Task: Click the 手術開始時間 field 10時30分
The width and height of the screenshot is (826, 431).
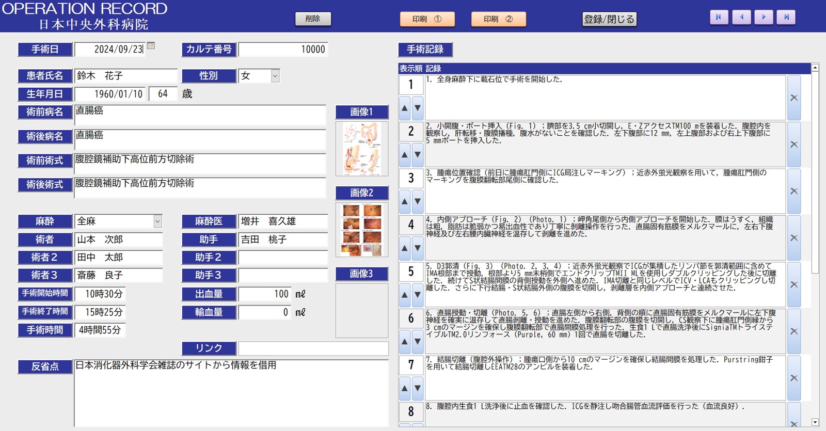Action: 100,294
